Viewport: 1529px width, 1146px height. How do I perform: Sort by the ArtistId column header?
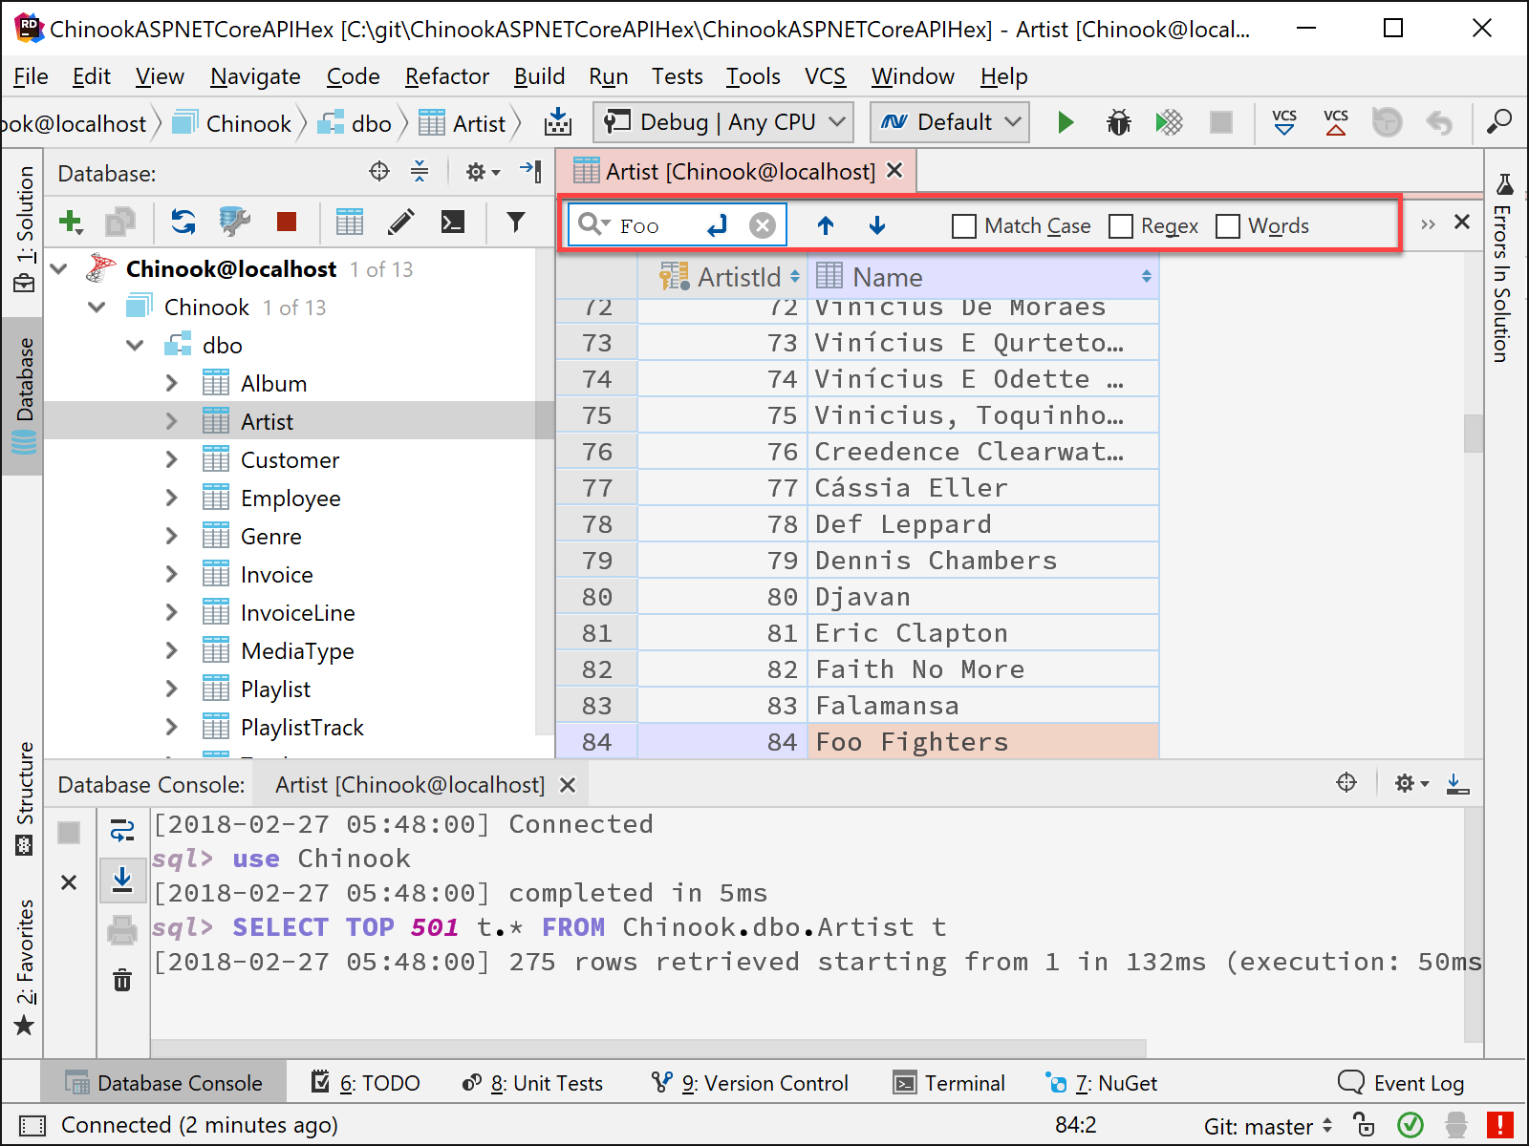pyautogui.click(x=722, y=277)
